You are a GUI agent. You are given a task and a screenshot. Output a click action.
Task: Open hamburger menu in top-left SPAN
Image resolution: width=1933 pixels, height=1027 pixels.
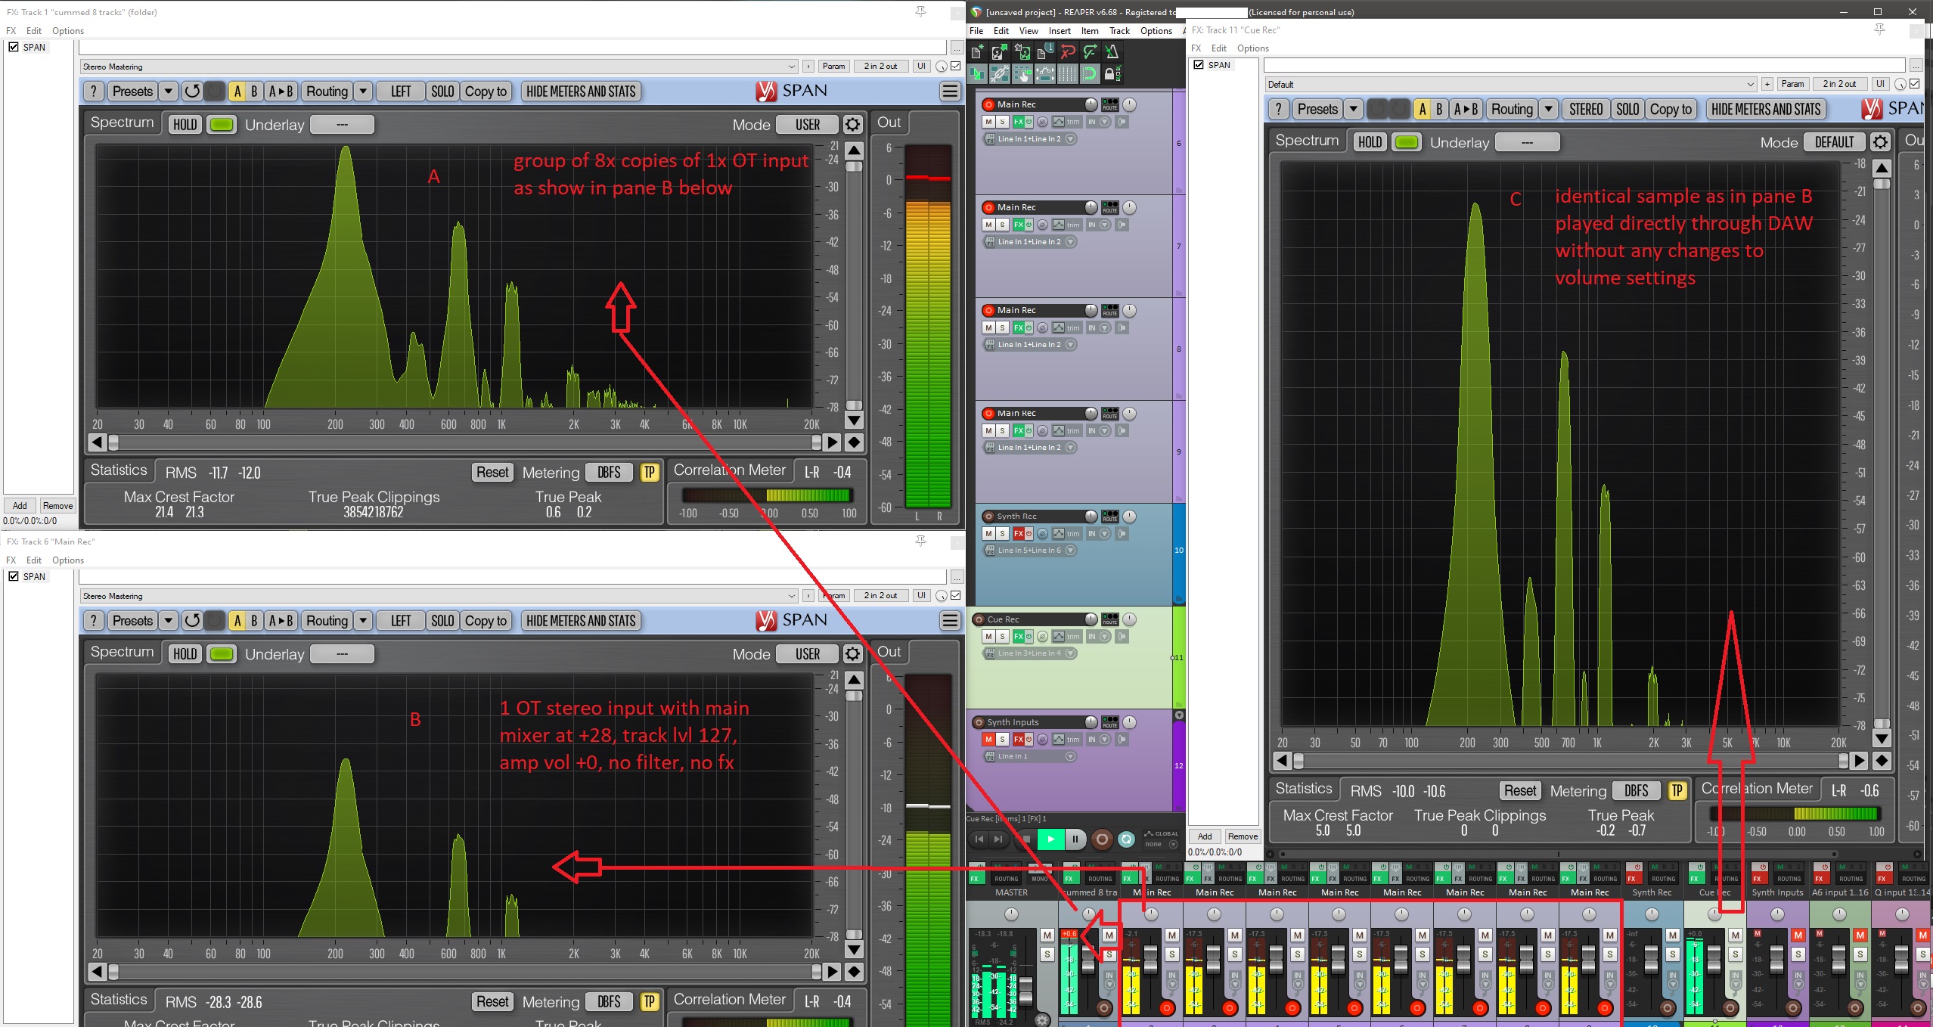pos(950,92)
